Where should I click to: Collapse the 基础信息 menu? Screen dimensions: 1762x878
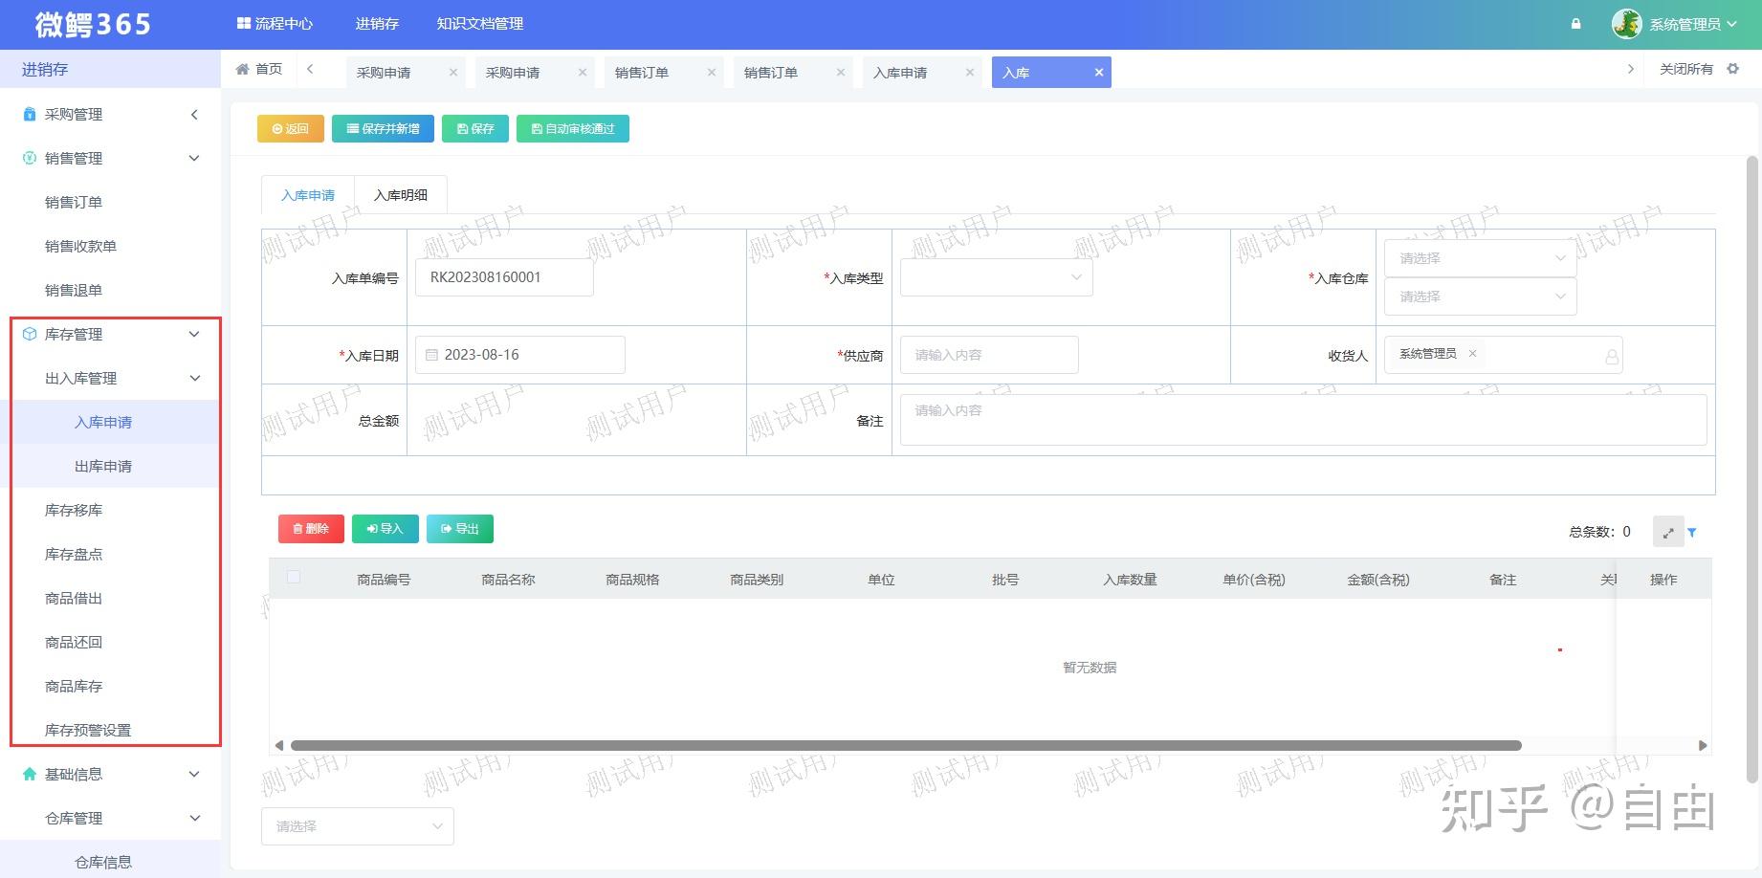click(x=194, y=775)
